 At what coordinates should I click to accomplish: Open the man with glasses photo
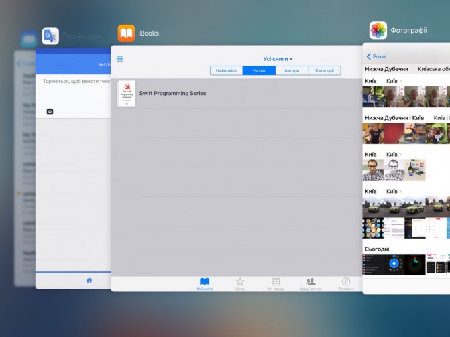[373, 170]
